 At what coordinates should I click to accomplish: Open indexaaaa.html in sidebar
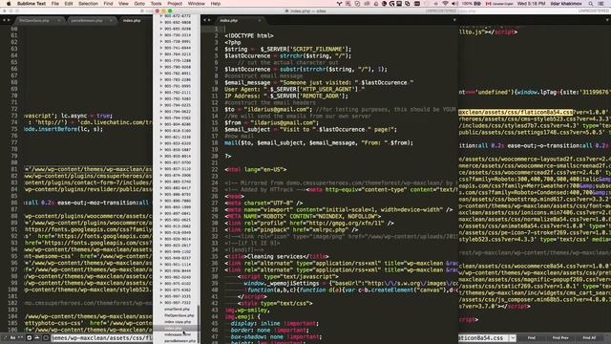click(x=178, y=334)
